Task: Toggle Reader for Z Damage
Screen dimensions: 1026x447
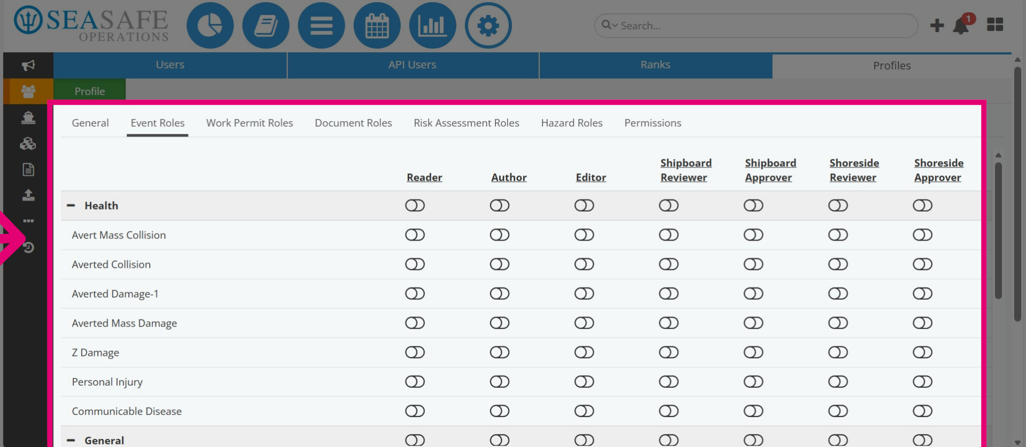Action: (415, 352)
